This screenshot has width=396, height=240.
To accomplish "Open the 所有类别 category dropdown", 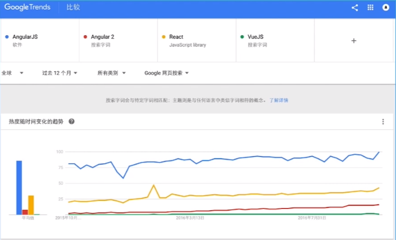I will coord(111,73).
